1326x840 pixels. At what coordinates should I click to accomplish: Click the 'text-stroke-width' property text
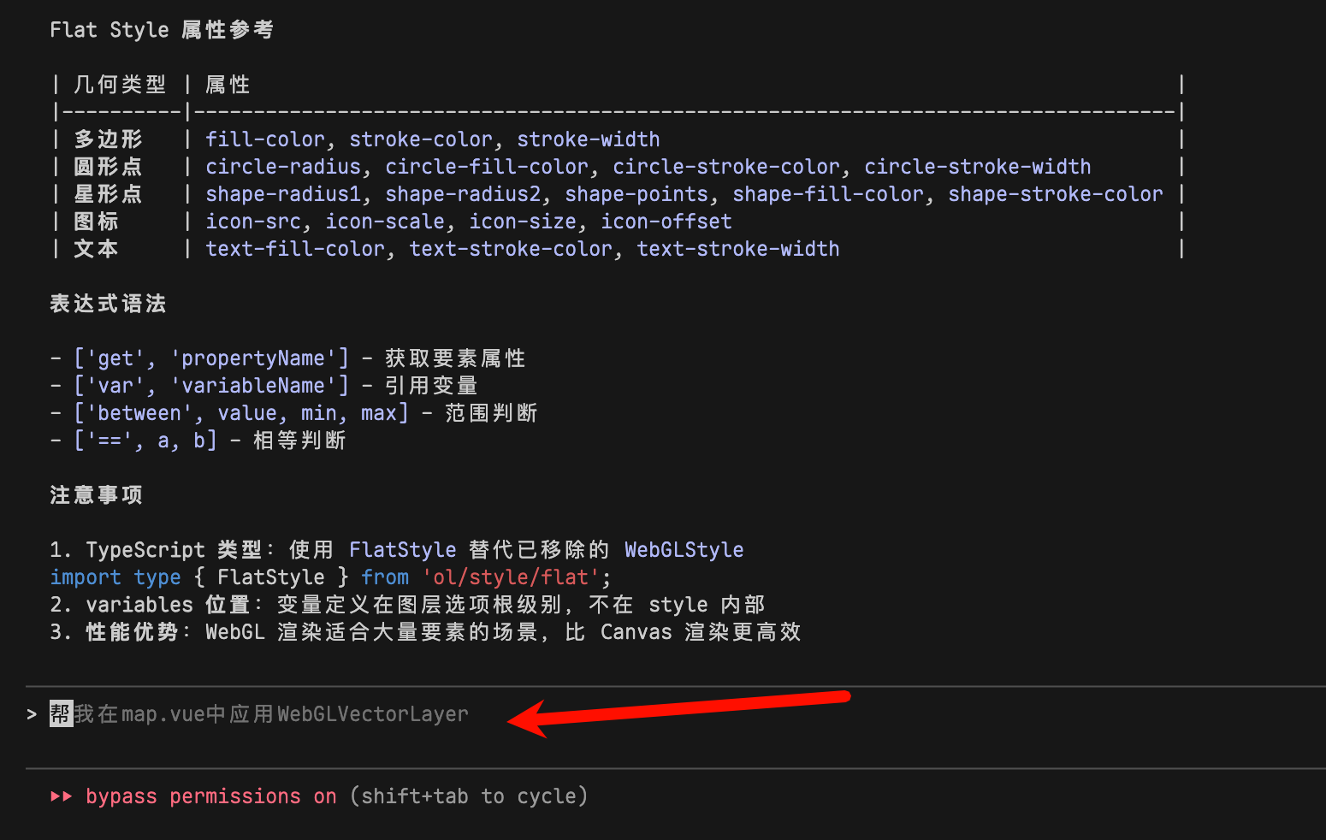tap(738, 249)
